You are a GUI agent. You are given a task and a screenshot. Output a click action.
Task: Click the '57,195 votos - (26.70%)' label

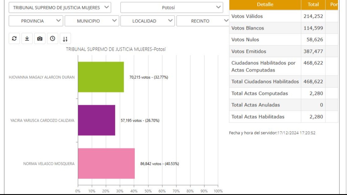click(140, 120)
